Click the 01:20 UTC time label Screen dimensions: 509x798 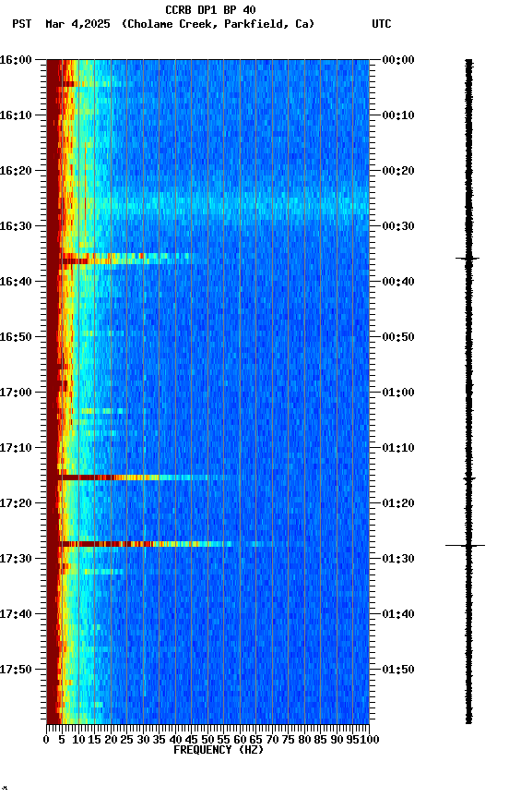click(x=398, y=504)
